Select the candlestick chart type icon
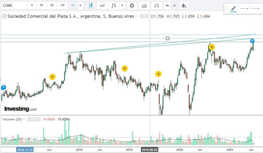Image resolution: width=263 pixels, height=153 pixels. click(90, 5)
